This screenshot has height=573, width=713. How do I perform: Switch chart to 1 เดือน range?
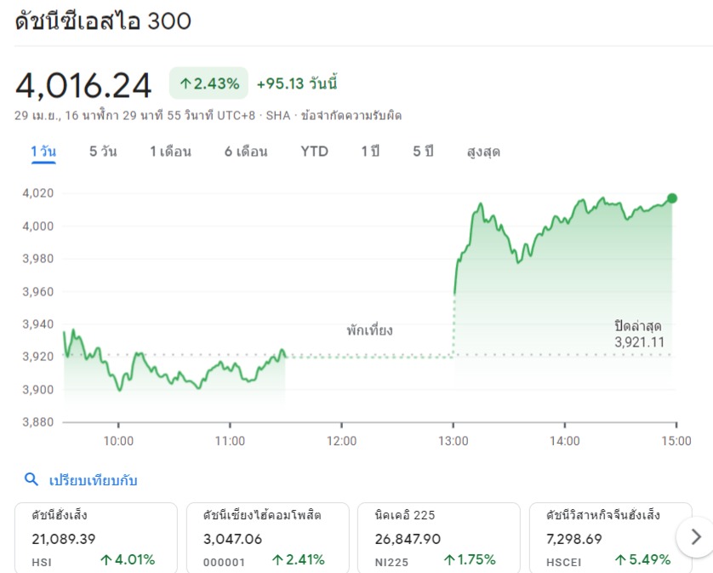click(170, 152)
